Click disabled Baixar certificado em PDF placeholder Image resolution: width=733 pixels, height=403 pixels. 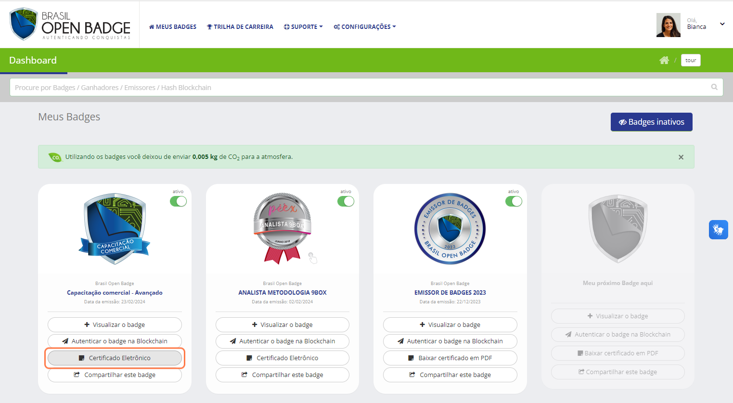618,353
